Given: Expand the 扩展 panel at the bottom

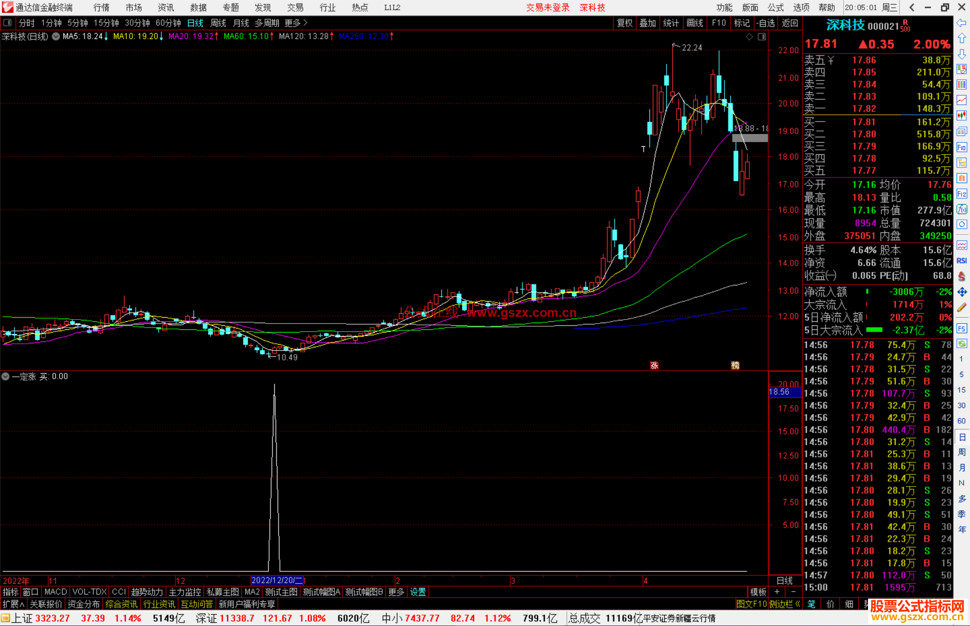Looking at the screenshot, I should [x=13, y=604].
